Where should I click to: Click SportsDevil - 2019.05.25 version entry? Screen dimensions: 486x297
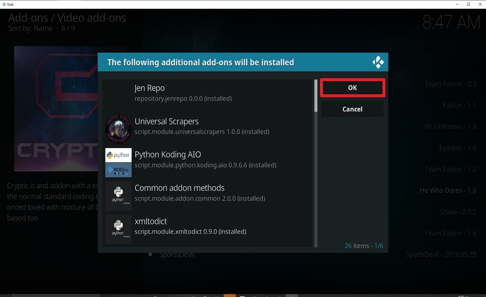pyautogui.click(x=441, y=255)
